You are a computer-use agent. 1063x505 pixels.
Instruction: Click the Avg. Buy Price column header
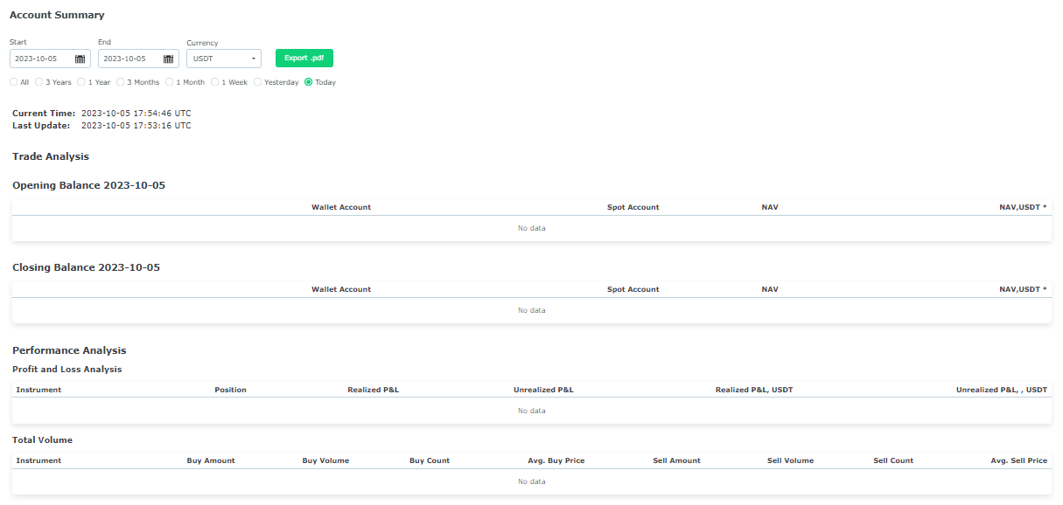(556, 460)
